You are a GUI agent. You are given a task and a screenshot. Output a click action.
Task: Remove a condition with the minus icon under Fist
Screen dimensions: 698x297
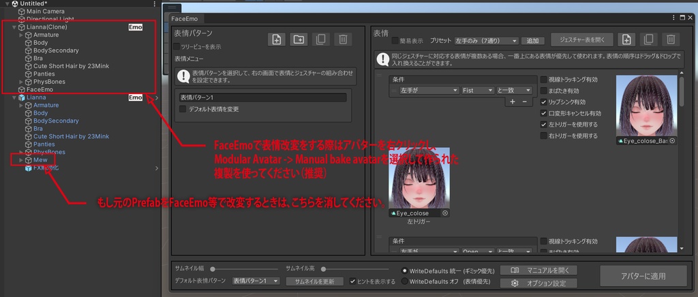click(x=524, y=101)
